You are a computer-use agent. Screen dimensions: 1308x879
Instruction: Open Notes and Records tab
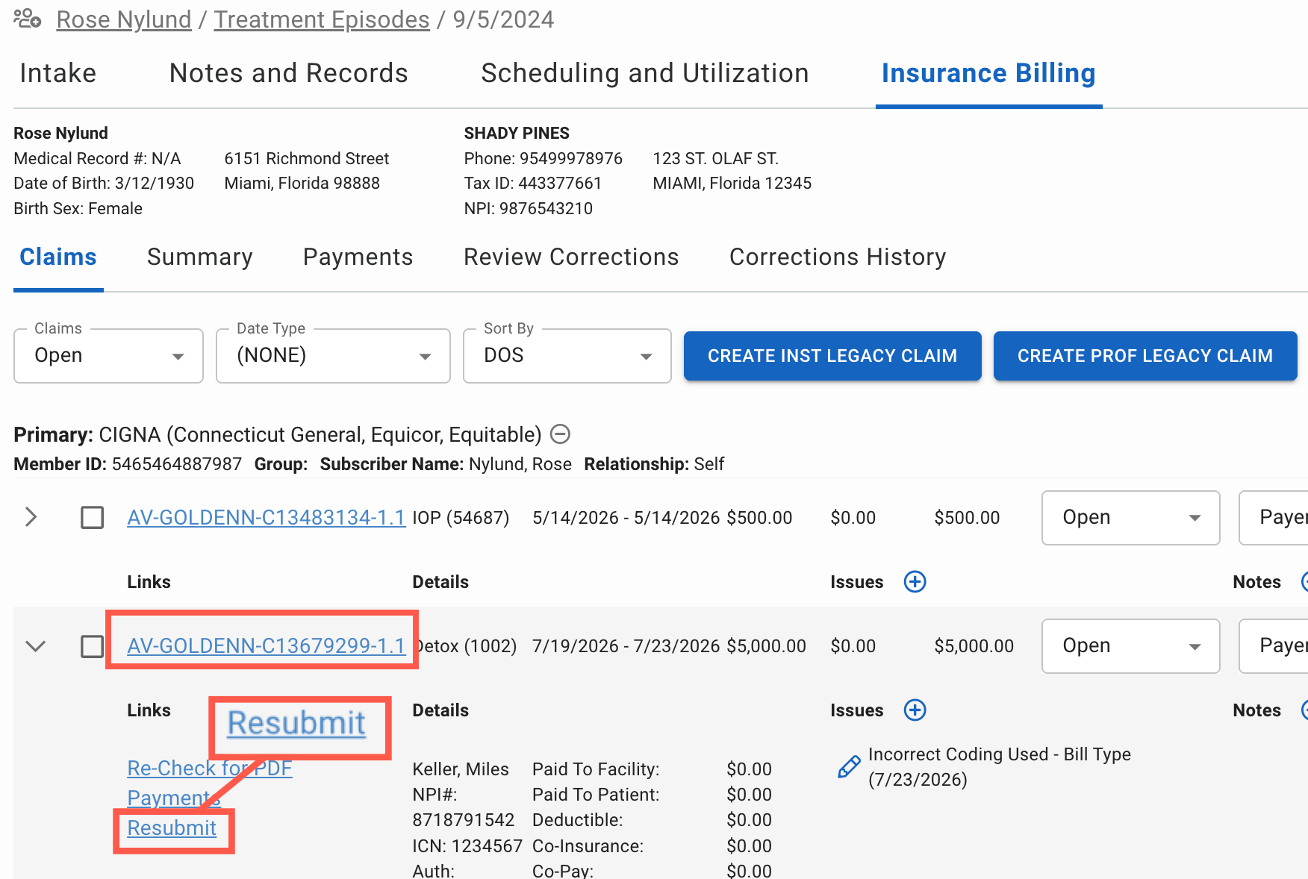(x=288, y=73)
